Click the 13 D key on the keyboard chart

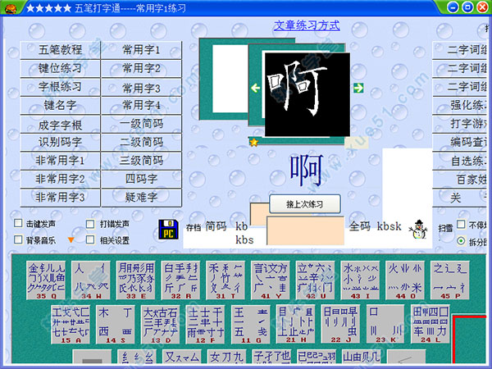(161, 325)
